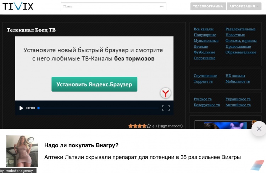Open Английское тв link
Image resolution: width=266 pixels, height=173 pixels.
pyautogui.click(x=238, y=105)
